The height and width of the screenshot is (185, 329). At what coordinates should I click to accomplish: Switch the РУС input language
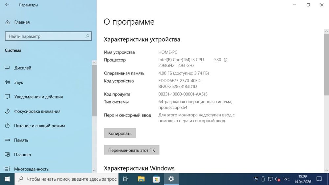(287, 179)
